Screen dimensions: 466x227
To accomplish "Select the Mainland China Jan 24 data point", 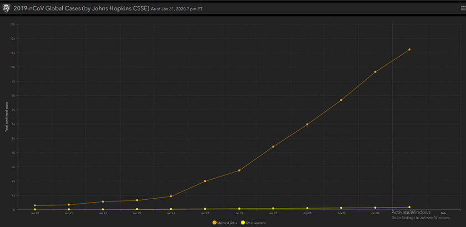I will (171, 196).
